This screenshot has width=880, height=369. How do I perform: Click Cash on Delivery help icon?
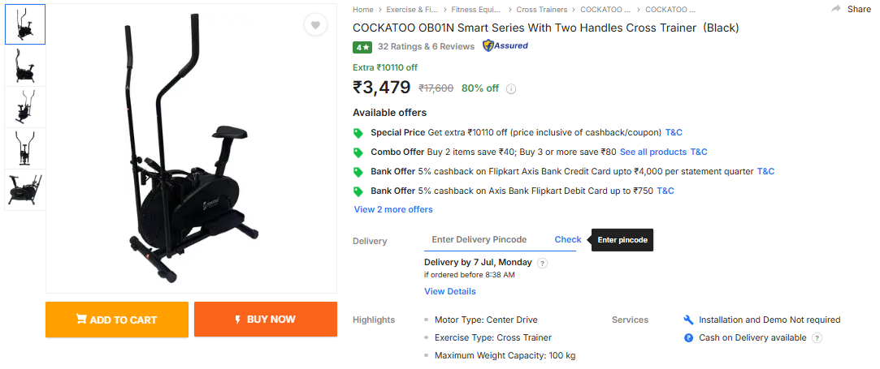click(x=817, y=338)
